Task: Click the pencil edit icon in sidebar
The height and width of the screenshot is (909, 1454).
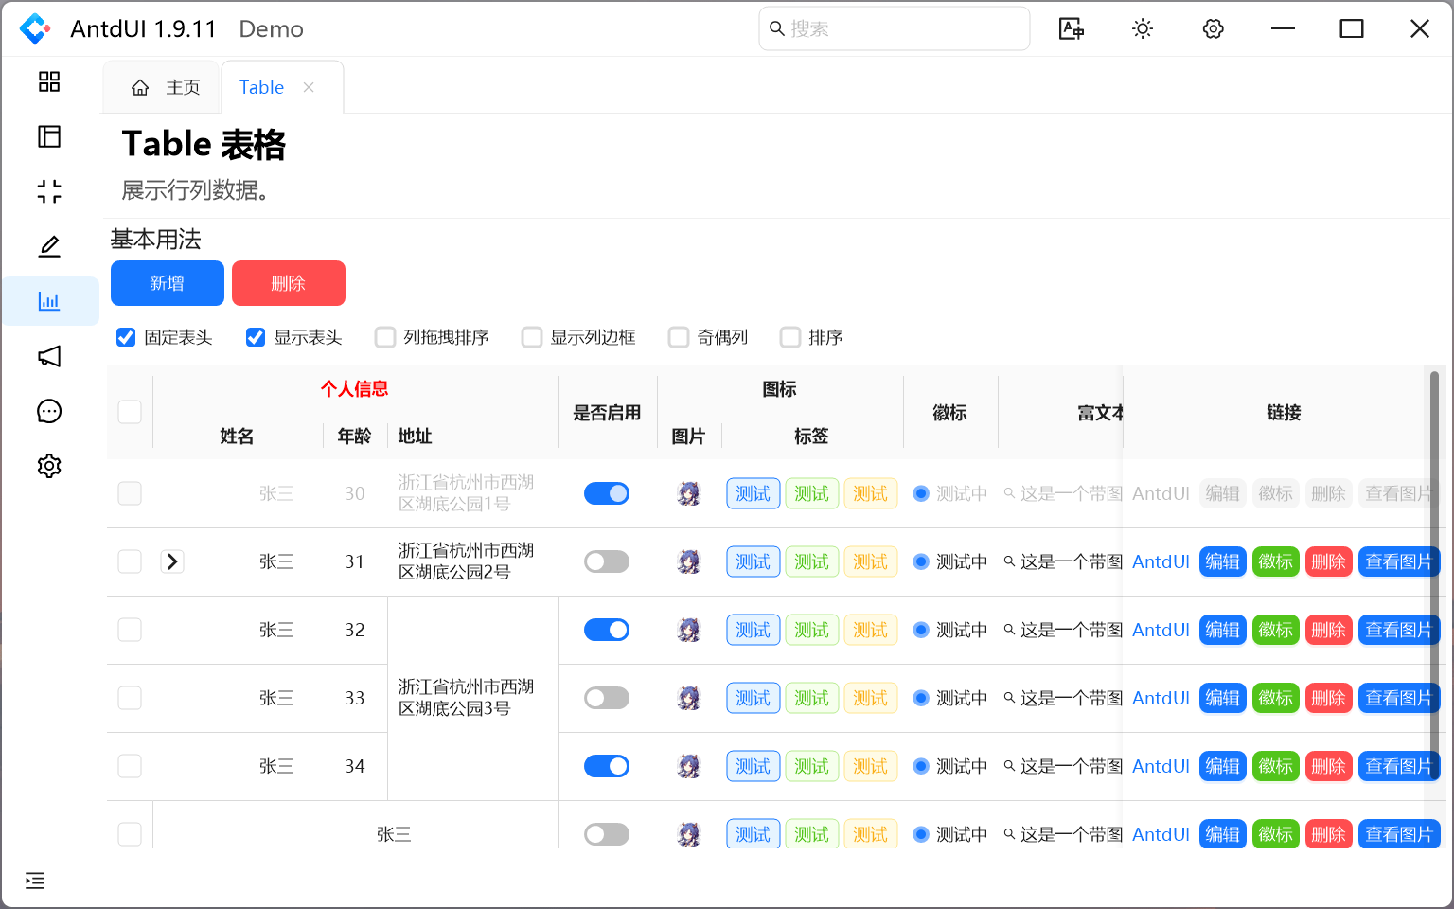Action: point(49,246)
